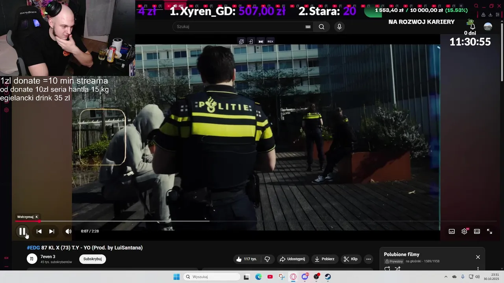Open the 7even 3 channel avatar

pos(32,259)
